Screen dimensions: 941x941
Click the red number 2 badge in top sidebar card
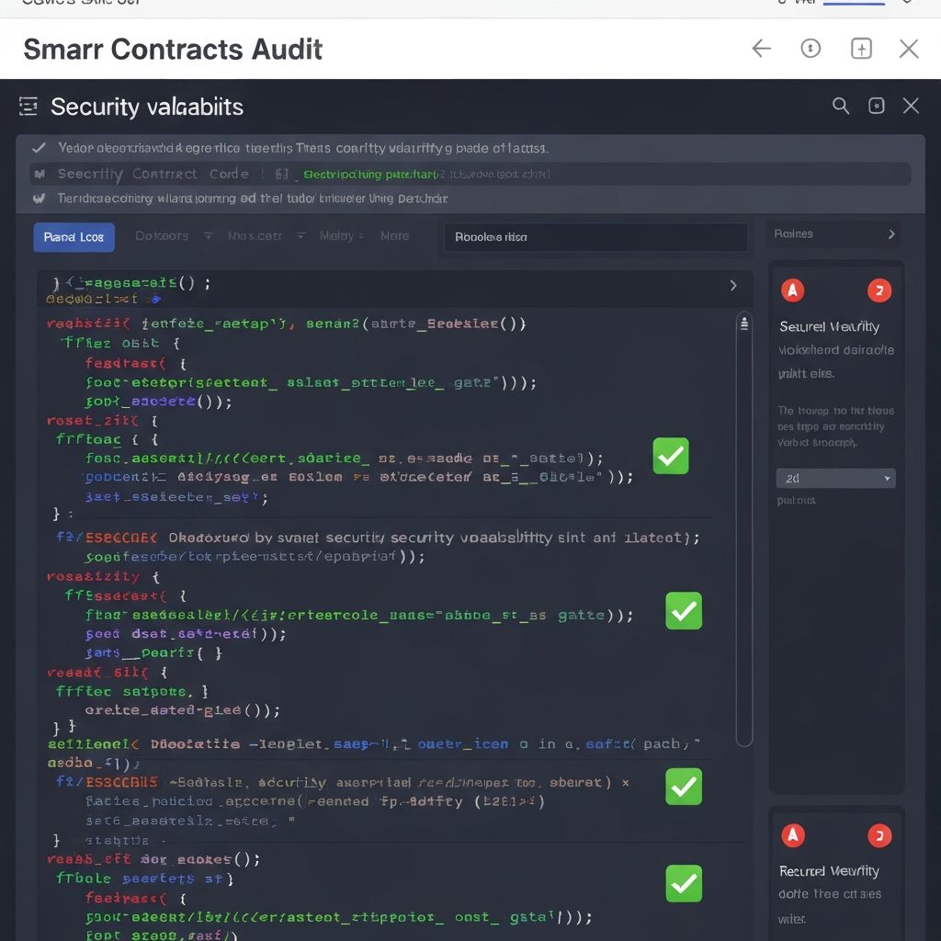879,291
